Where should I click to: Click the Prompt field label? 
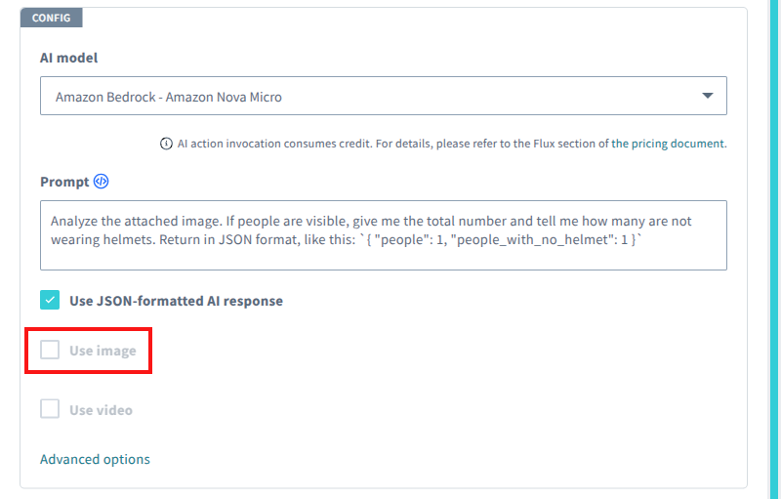[x=64, y=182]
